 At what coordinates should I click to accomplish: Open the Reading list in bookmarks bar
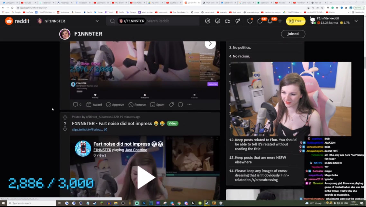pos(359,12)
